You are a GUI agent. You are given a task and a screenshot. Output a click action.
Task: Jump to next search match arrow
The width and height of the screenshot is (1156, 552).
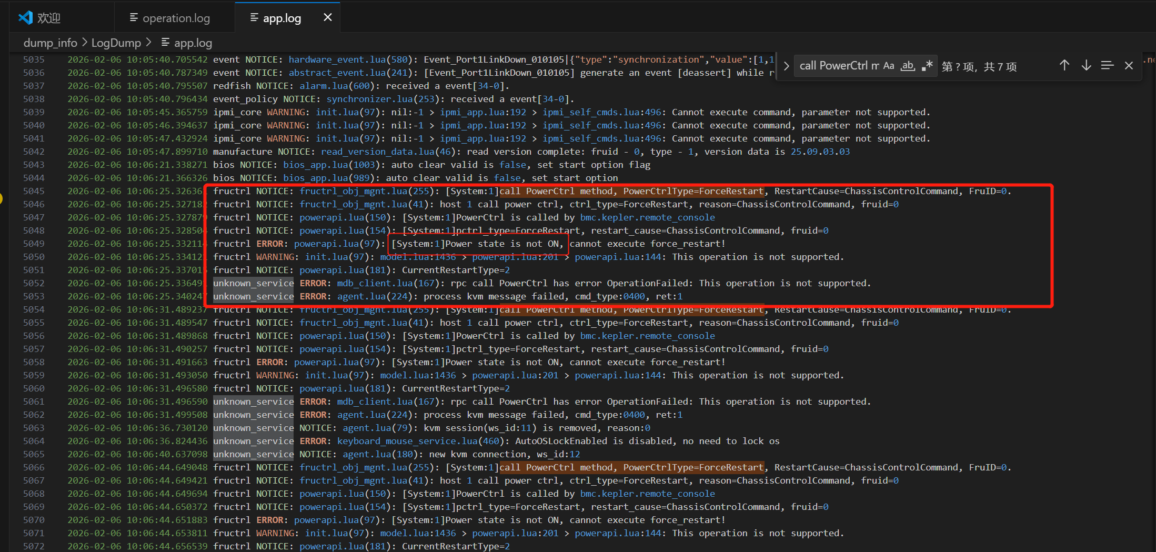click(x=1086, y=65)
